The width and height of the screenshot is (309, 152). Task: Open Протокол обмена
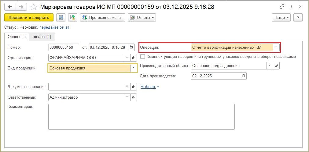tap(102, 18)
